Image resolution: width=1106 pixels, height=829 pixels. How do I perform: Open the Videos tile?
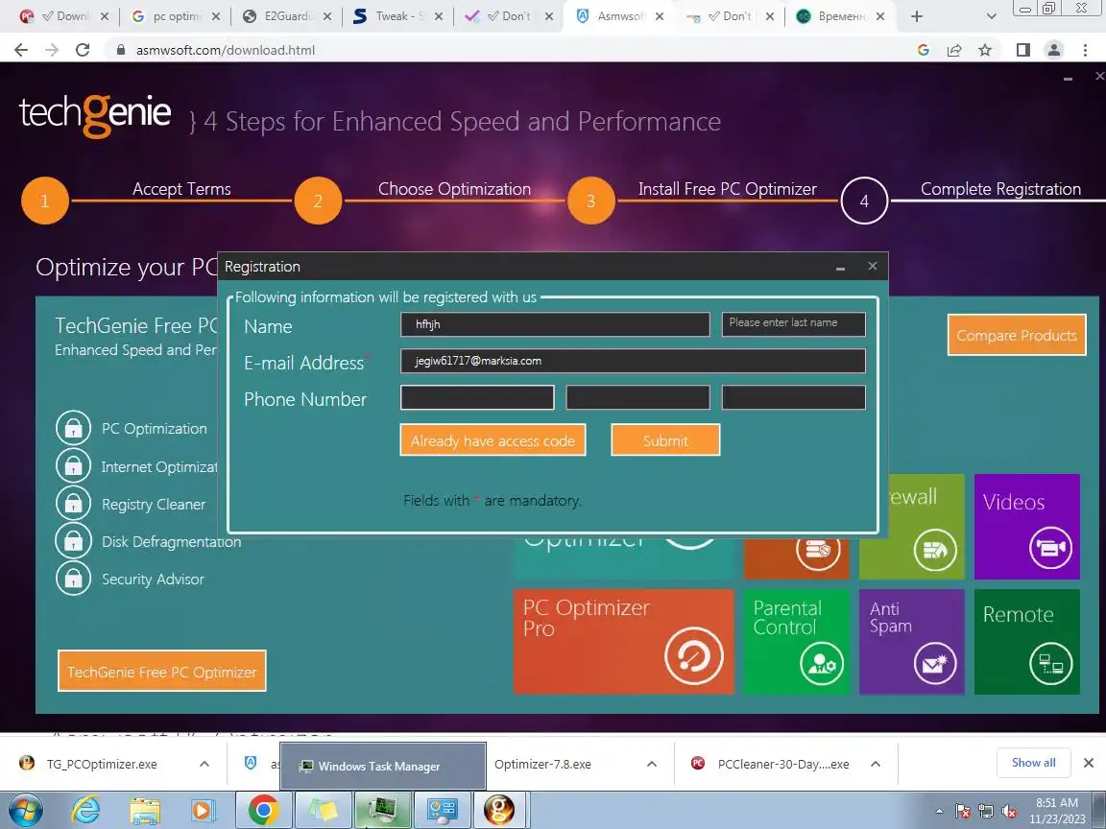pos(1027,527)
